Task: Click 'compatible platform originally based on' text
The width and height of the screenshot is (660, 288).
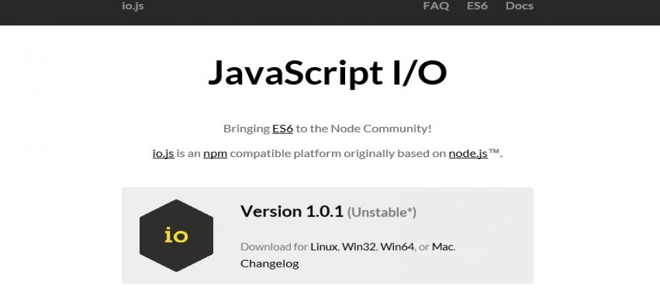Action: [x=338, y=154]
